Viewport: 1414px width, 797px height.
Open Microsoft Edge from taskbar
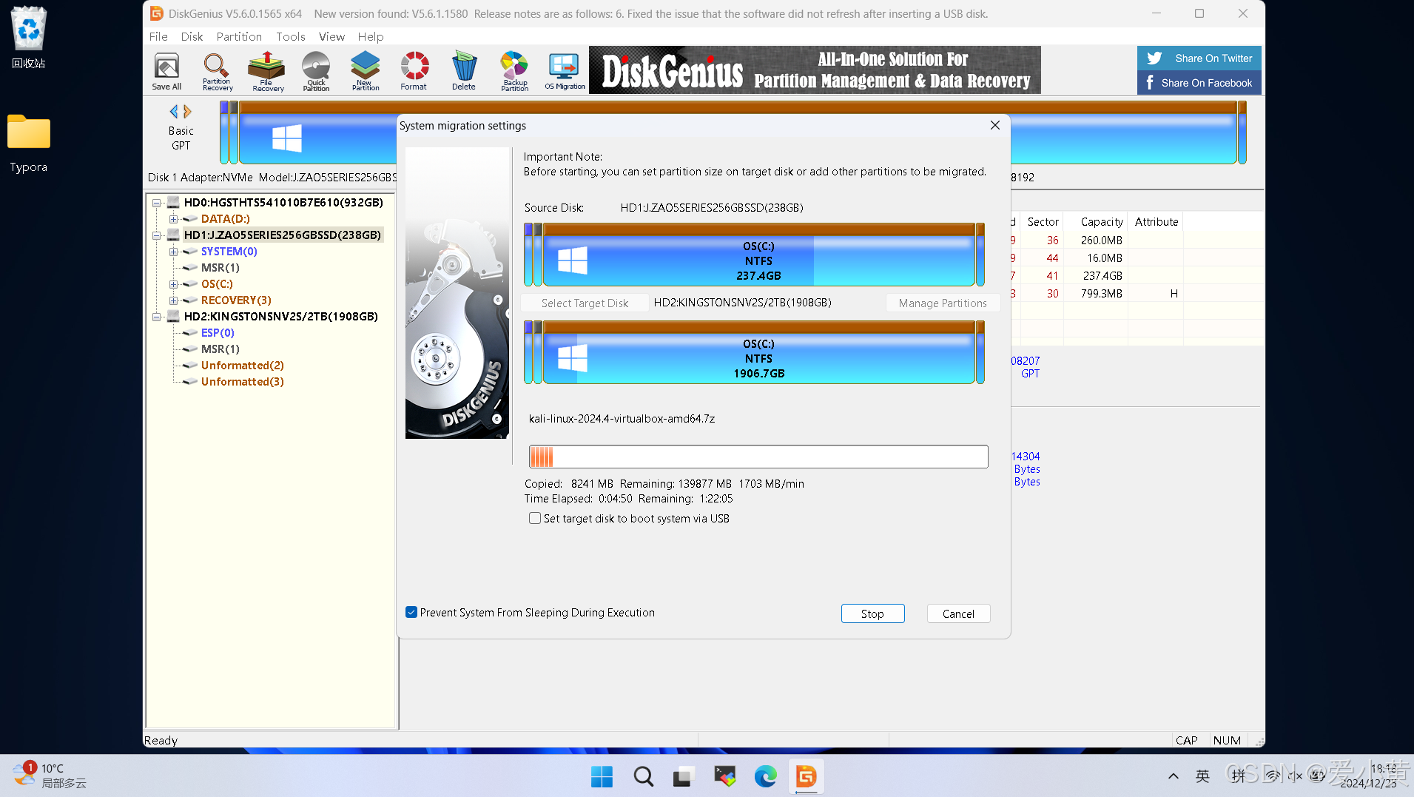click(x=765, y=776)
